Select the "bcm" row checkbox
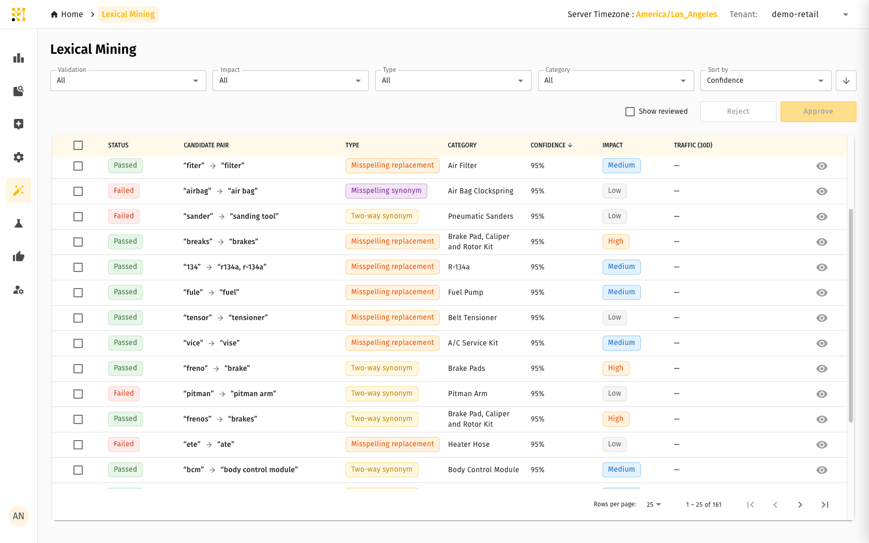The width and height of the screenshot is (869, 543). pos(78,470)
